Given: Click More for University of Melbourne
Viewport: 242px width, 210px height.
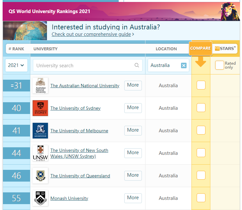Looking at the screenshot, I should click(x=133, y=131).
